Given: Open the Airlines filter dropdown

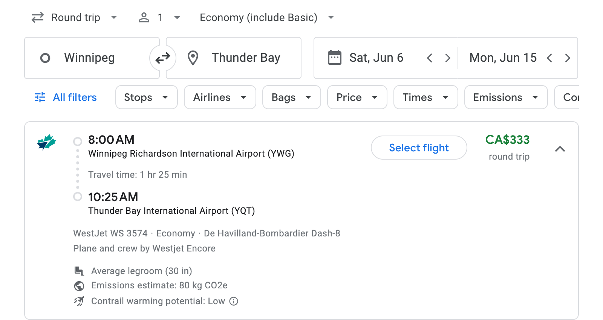Looking at the screenshot, I should click(x=220, y=97).
